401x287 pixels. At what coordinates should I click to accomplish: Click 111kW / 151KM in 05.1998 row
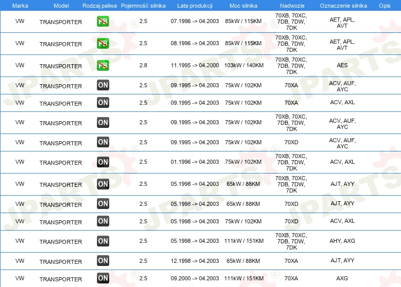tap(244, 241)
